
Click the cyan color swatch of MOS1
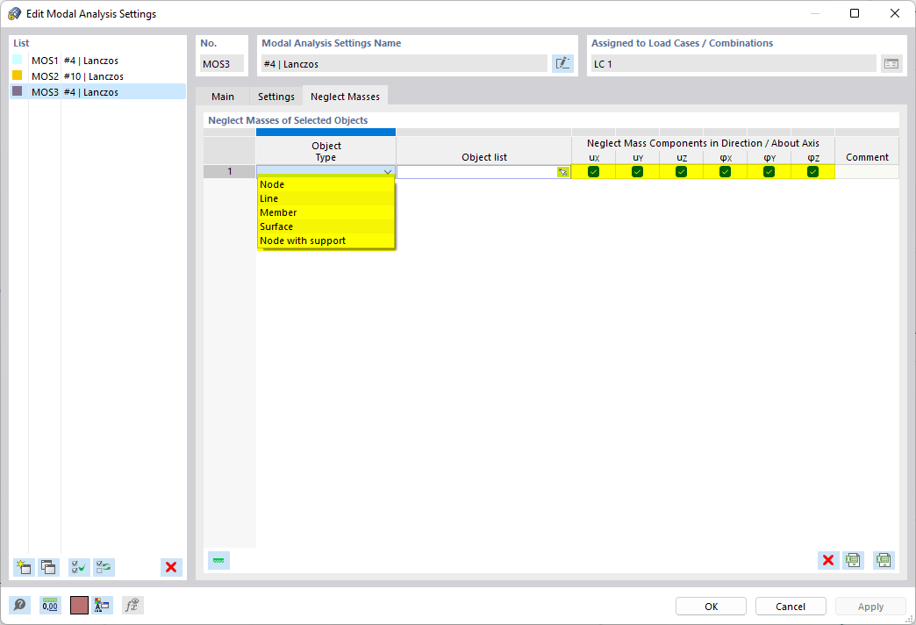[18, 60]
